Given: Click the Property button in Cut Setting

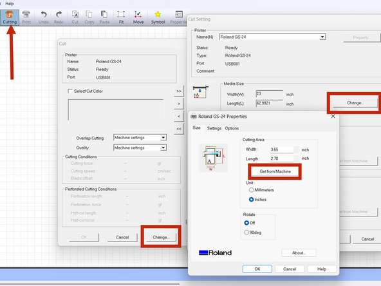Looking at the screenshot, I should click(362, 37).
